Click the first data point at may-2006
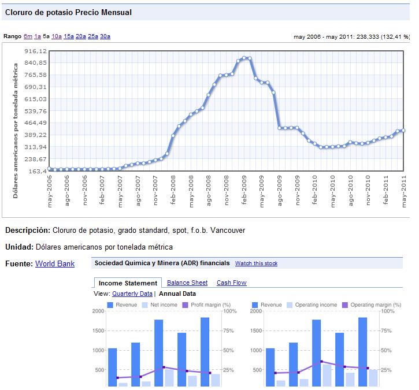The height and width of the screenshot is (390, 419). click(50, 169)
